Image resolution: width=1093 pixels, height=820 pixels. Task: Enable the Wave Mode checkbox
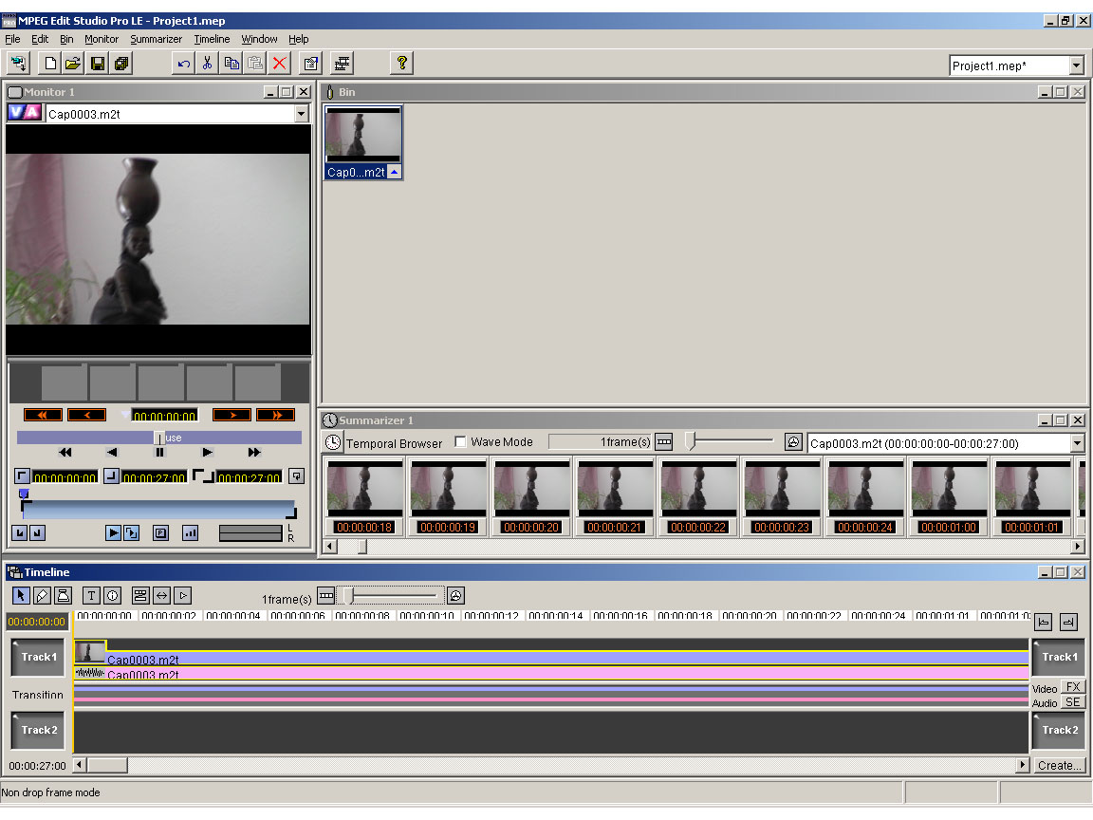click(x=460, y=442)
